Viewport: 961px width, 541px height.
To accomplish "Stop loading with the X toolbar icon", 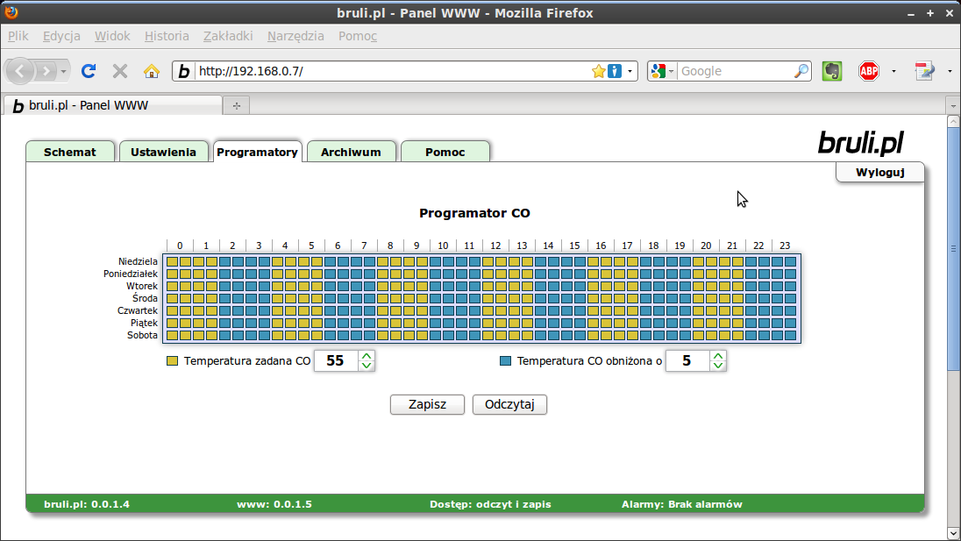I will tap(120, 71).
